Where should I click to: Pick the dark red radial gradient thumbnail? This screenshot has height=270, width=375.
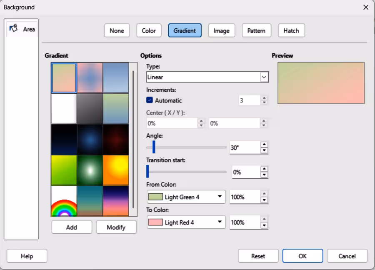click(116, 139)
